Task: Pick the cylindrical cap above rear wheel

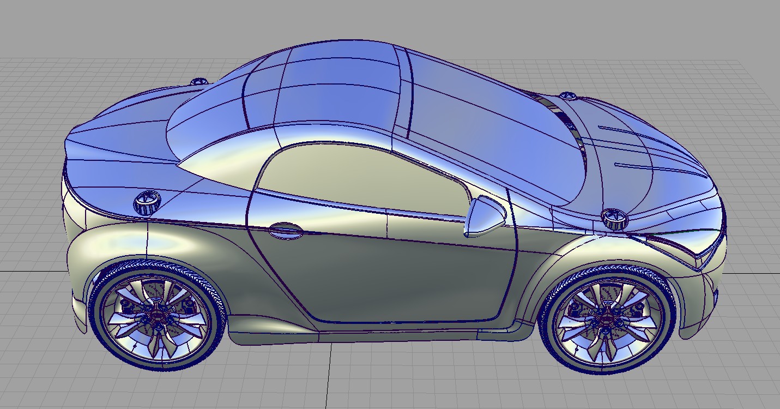Action: pos(147,202)
